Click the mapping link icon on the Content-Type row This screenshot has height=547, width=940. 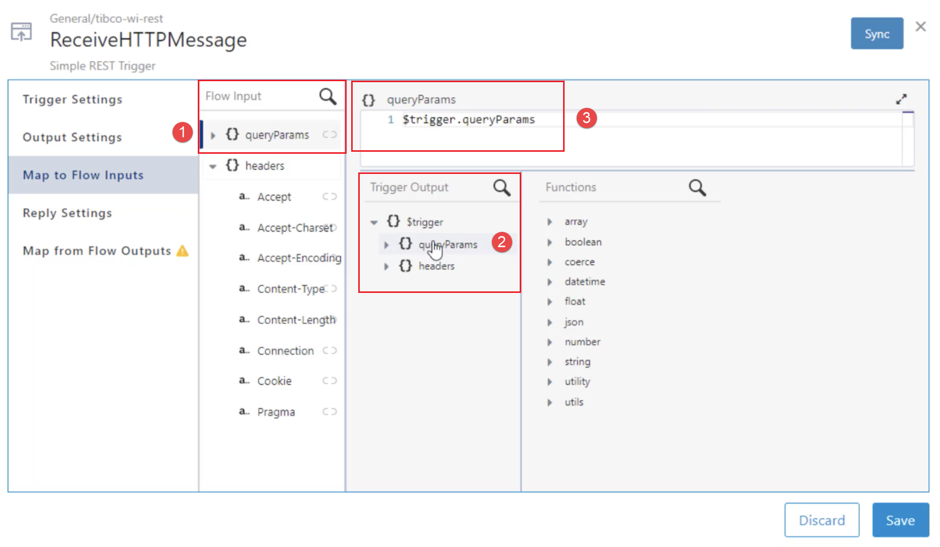(330, 289)
